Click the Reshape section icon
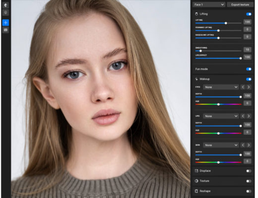The width and height of the screenshot is (258, 198). click(196, 191)
